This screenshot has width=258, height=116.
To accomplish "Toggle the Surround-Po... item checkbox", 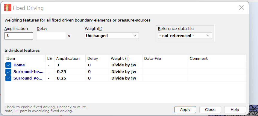I will pyautogui.click(x=8, y=78).
